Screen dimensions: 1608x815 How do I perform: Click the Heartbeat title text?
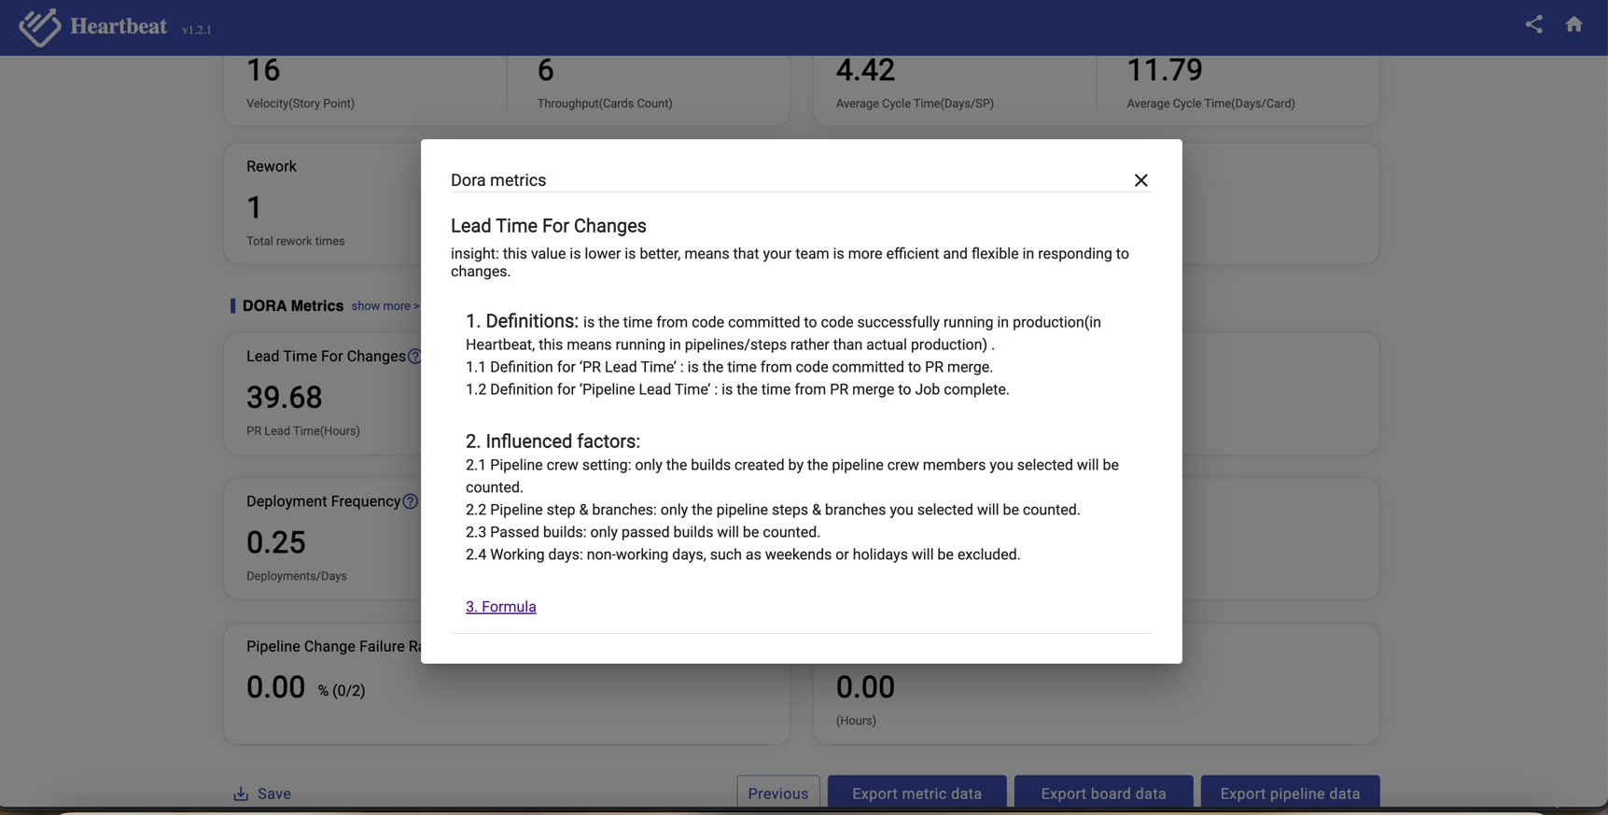119,26
